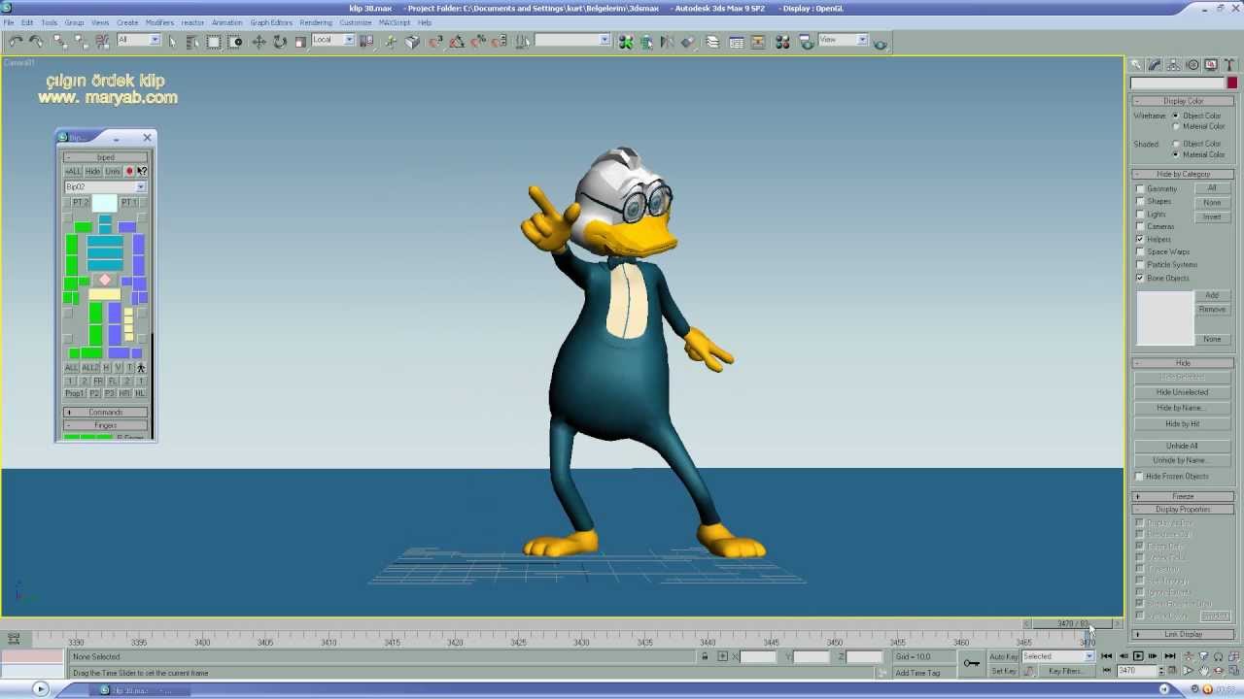Viewport: 1244px width, 699px height.
Task: Select Shaded Object Color radio button
Action: point(1176,144)
